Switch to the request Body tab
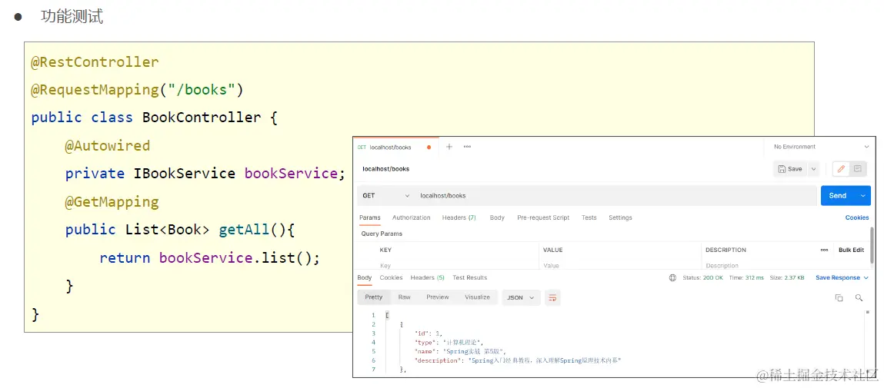Viewport: 884px width, 388px height. pos(497,218)
